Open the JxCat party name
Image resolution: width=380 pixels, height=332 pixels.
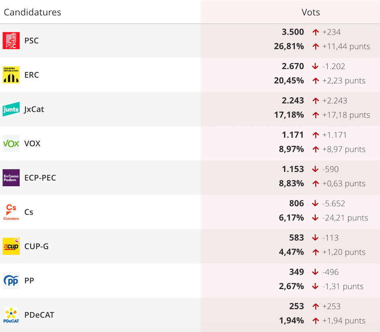34,109
